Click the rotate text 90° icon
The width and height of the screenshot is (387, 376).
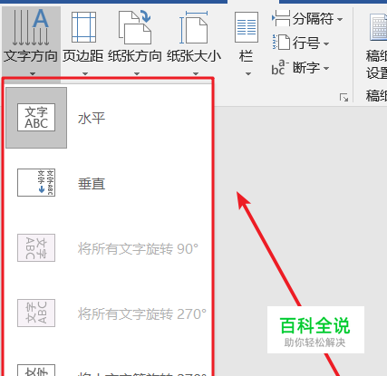pyautogui.click(x=36, y=247)
